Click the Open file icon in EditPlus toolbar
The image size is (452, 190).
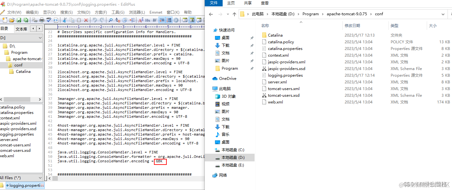[x=12, y=20]
